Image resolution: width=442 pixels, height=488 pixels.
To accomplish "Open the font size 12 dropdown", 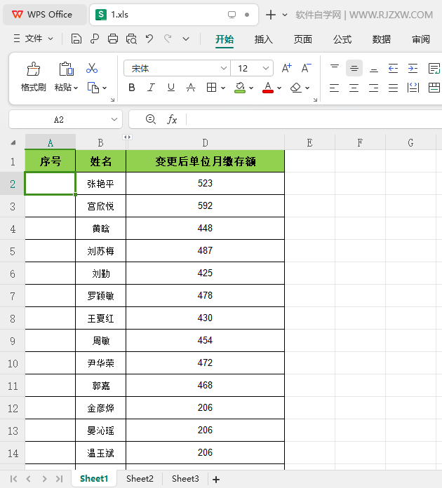I will point(266,68).
